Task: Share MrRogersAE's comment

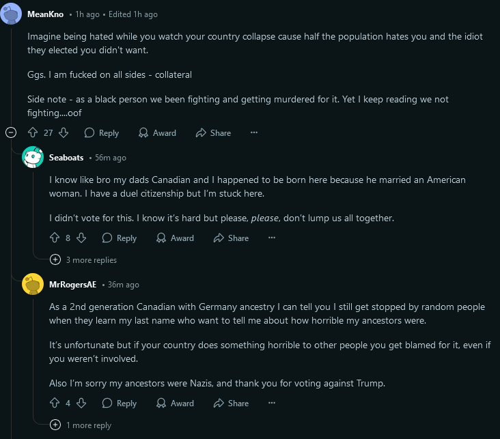Action: [x=231, y=403]
